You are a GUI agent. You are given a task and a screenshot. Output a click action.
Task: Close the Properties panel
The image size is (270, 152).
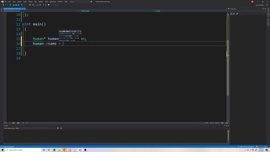tap(265, 9)
